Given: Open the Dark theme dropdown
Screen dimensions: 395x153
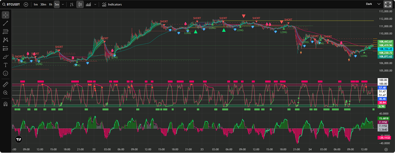Looking at the screenshot, I should (373, 4).
